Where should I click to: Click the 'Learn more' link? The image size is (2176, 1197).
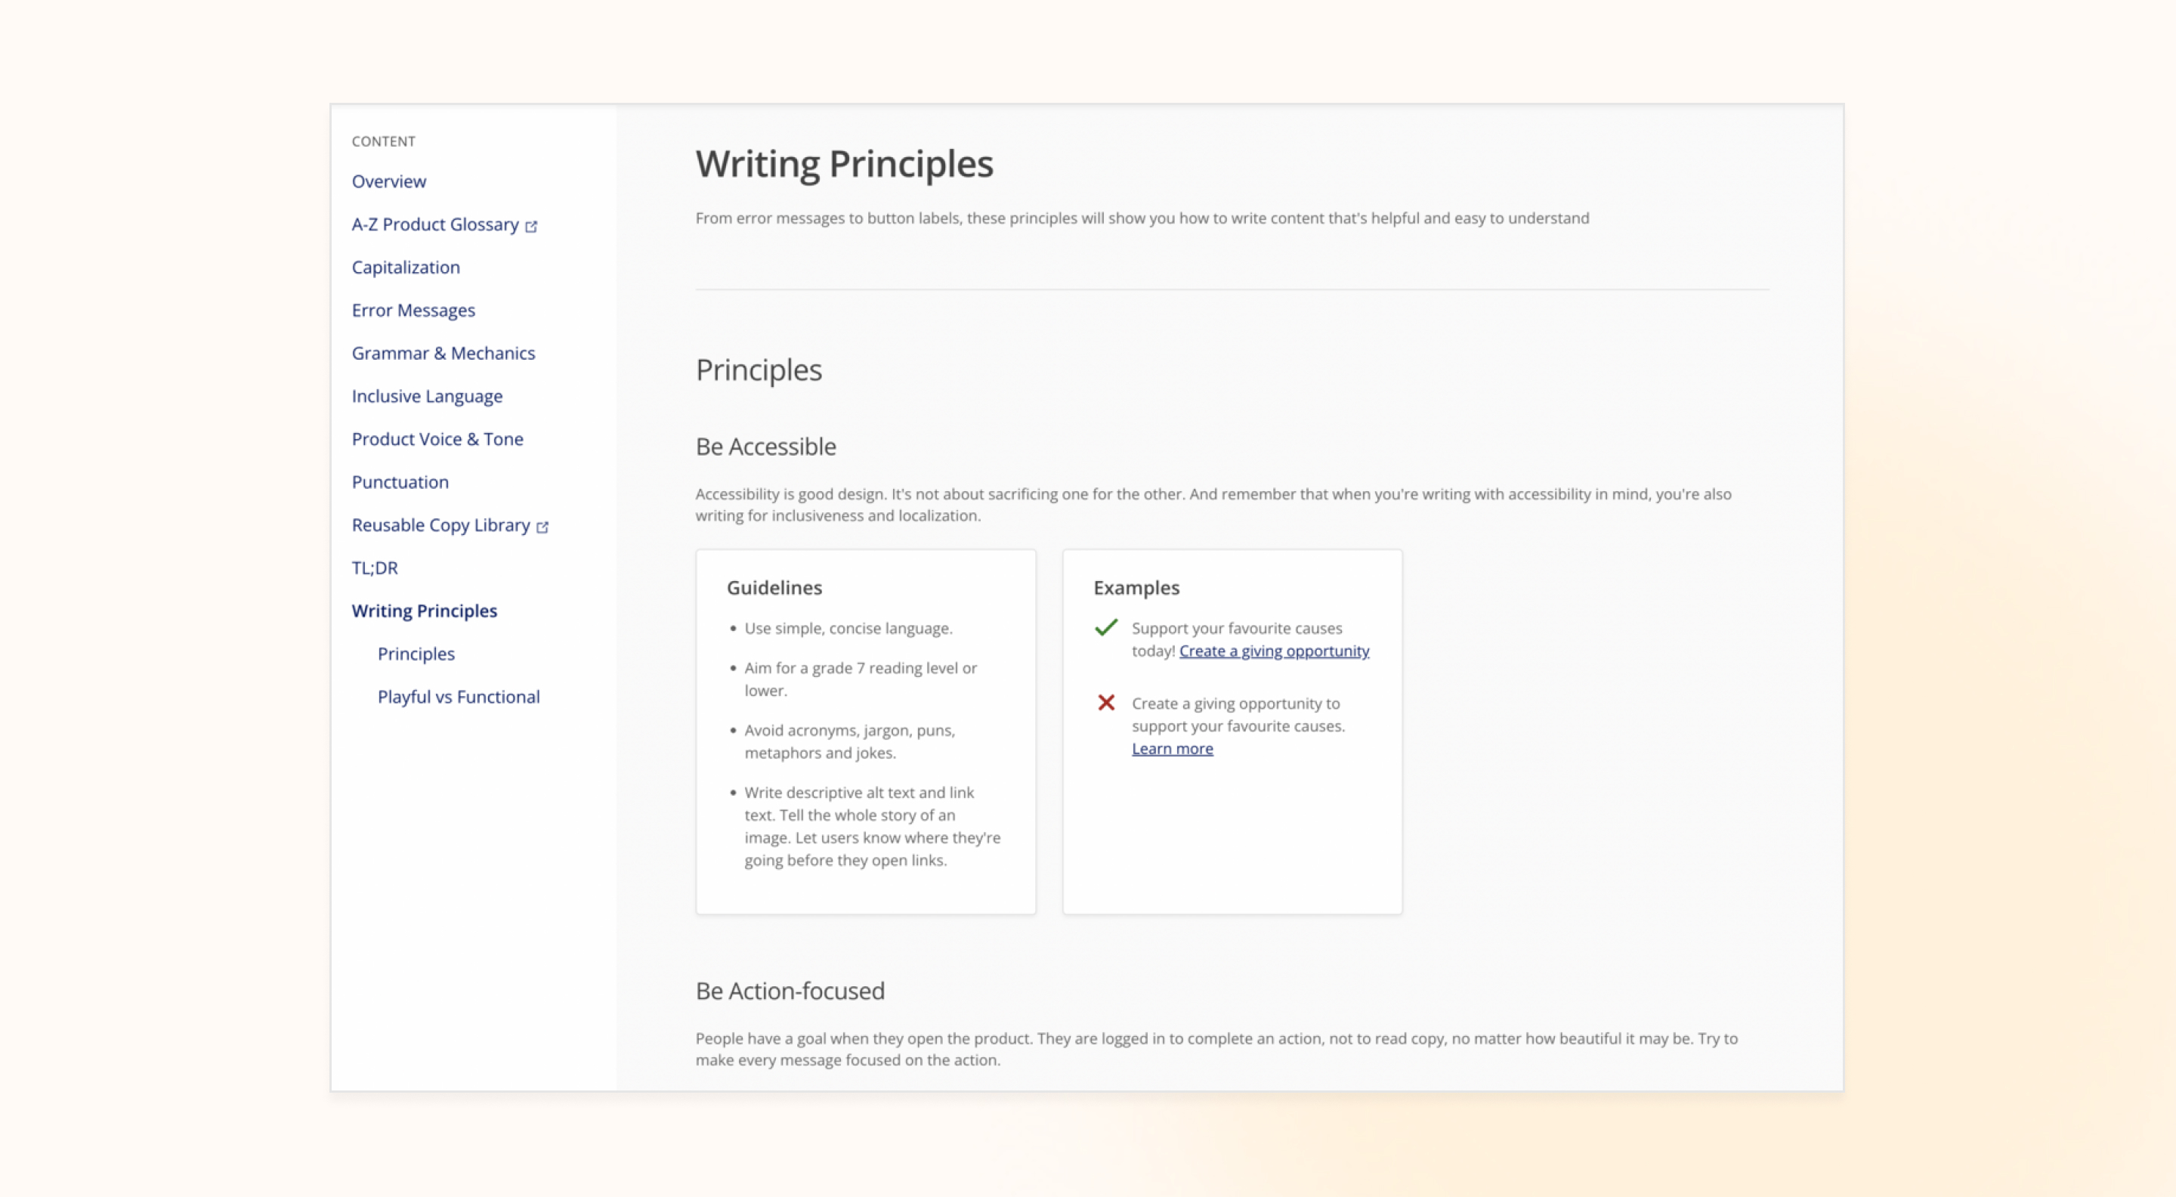[x=1172, y=750]
